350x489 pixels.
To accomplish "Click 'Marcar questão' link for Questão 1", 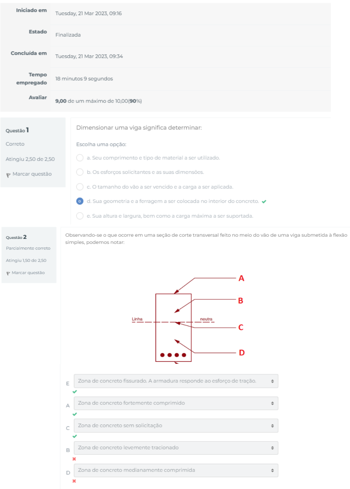I will click(x=32, y=174).
